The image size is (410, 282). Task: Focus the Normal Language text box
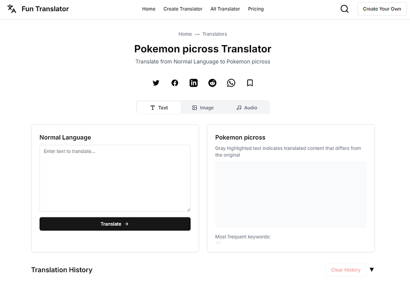pos(115,178)
